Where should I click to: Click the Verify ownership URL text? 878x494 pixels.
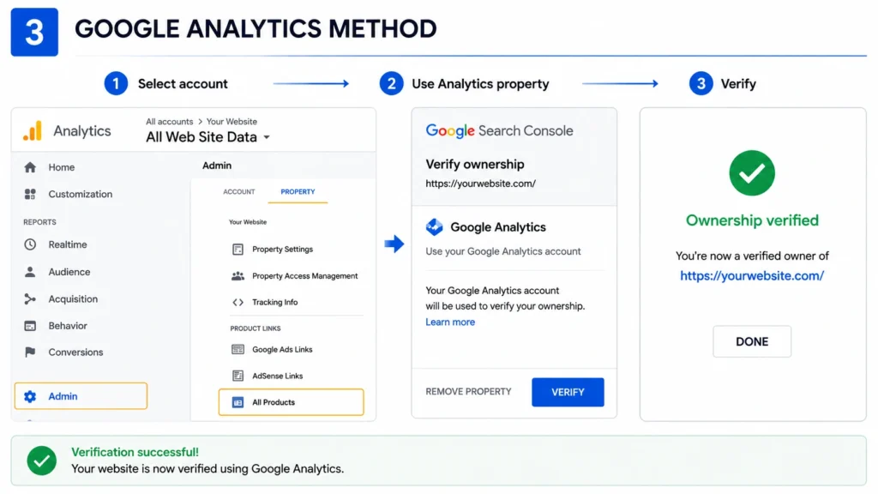tap(480, 184)
